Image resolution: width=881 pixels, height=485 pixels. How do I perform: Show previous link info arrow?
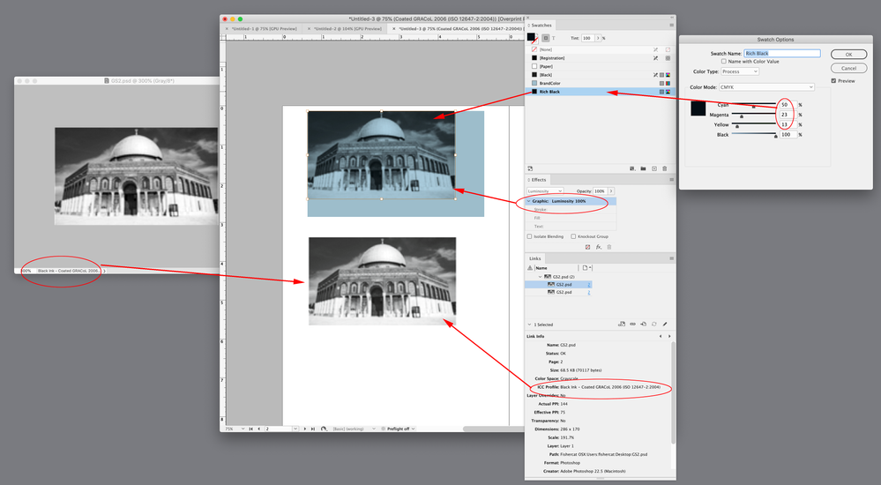661,336
